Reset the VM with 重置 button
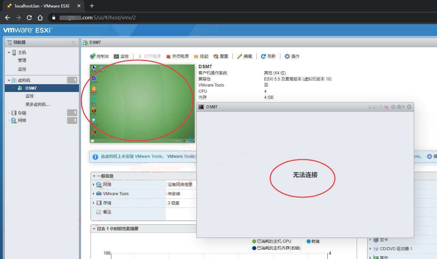Image resolution: width=437 pixels, height=259 pixels. 221,56
